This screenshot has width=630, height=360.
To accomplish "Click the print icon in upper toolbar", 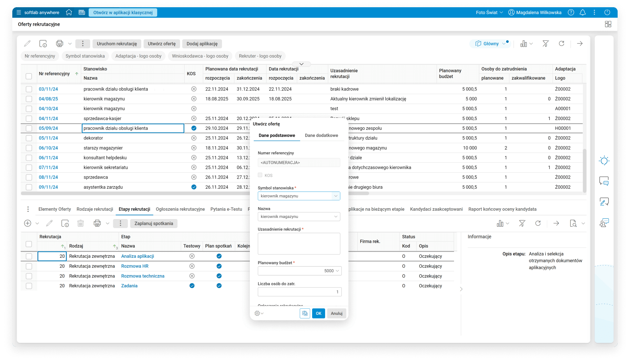I will (60, 44).
